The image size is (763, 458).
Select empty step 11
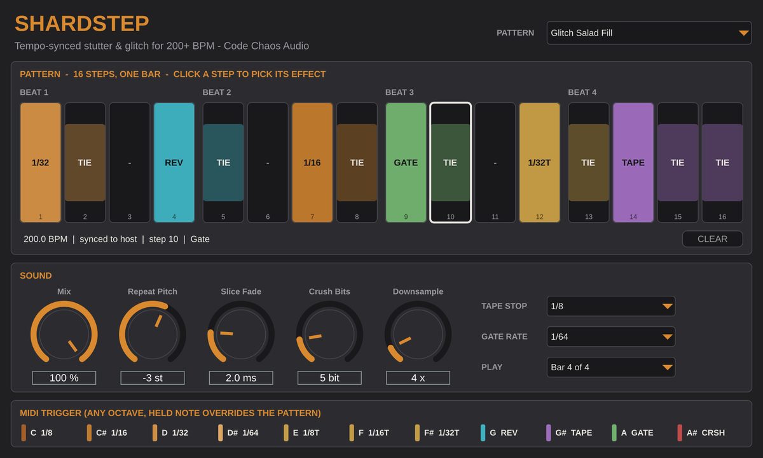495,163
